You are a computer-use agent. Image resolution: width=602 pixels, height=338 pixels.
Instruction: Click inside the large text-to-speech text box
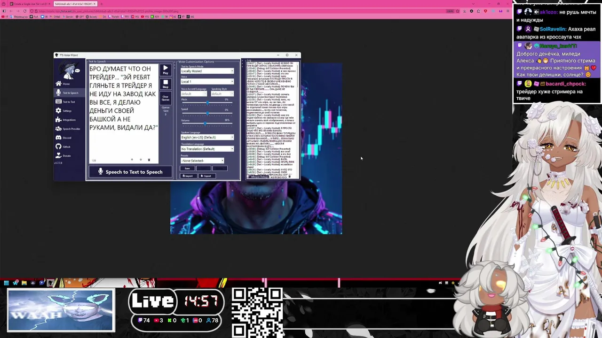pyautogui.click(x=123, y=113)
